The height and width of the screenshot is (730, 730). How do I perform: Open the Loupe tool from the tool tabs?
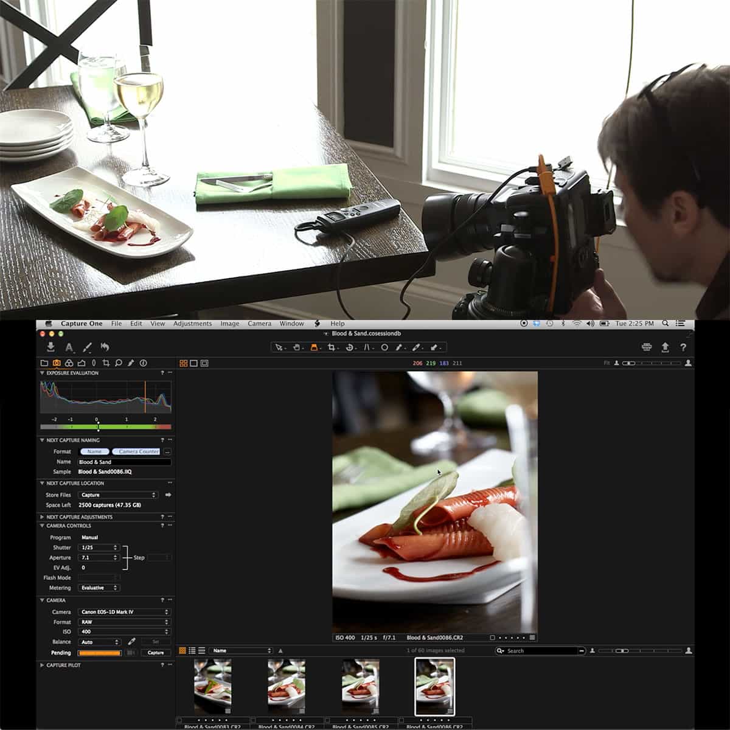tap(119, 363)
